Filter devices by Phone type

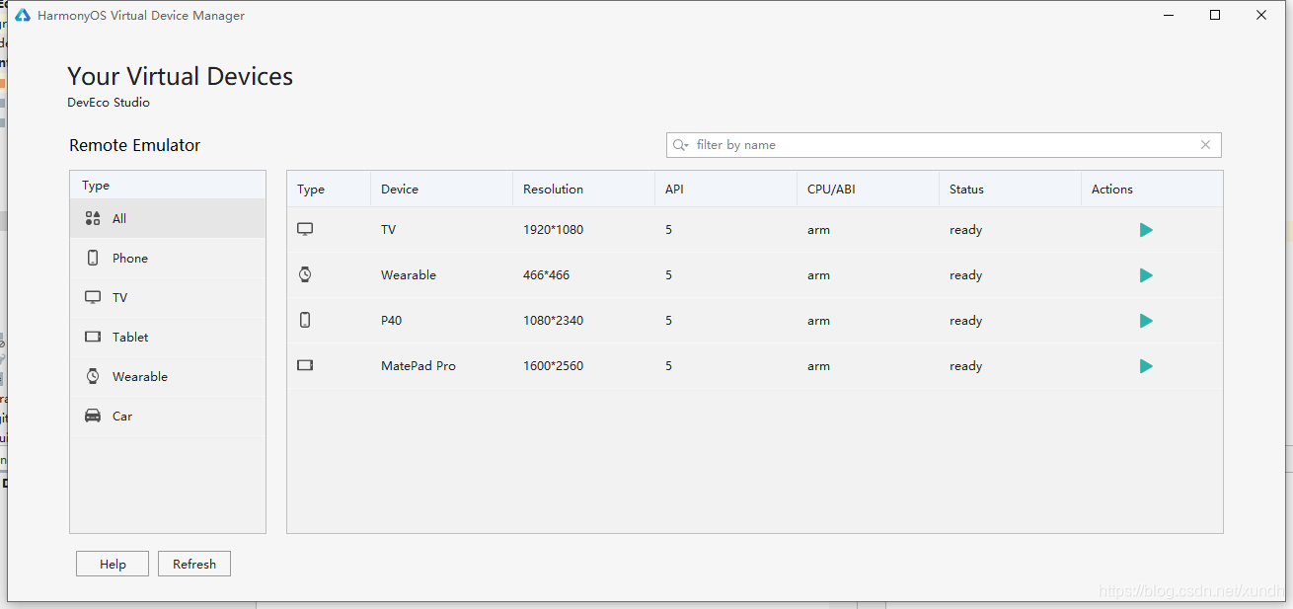tap(168, 258)
